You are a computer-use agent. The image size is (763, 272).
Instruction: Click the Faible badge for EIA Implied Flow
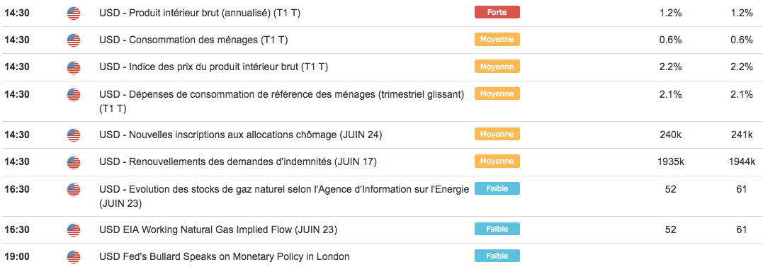coord(497,229)
